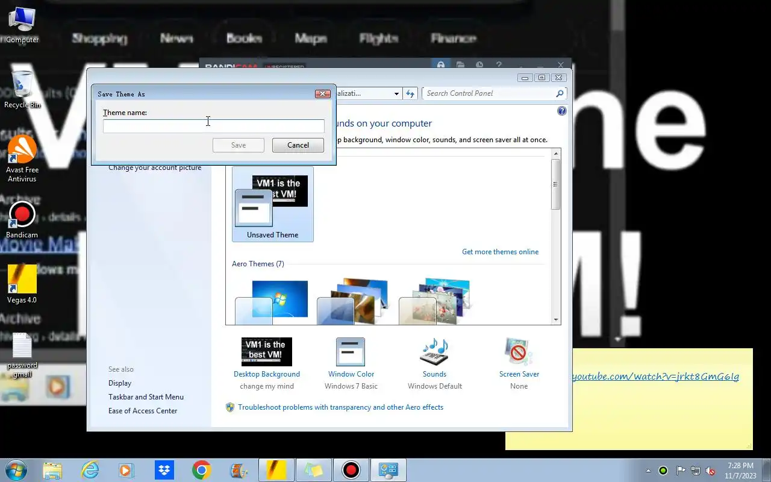Switch to Bandicam taskbar button
Image resolution: width=771 pixels, height=482 pixels.
[x=351, y=470]
